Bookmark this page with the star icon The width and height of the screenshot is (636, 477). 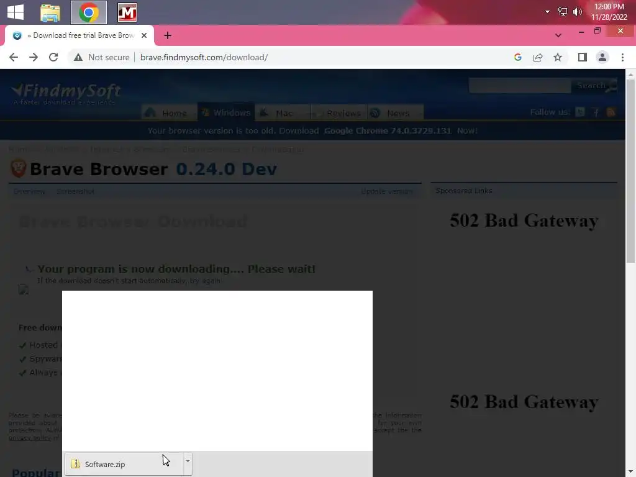[x=558, y=57]
